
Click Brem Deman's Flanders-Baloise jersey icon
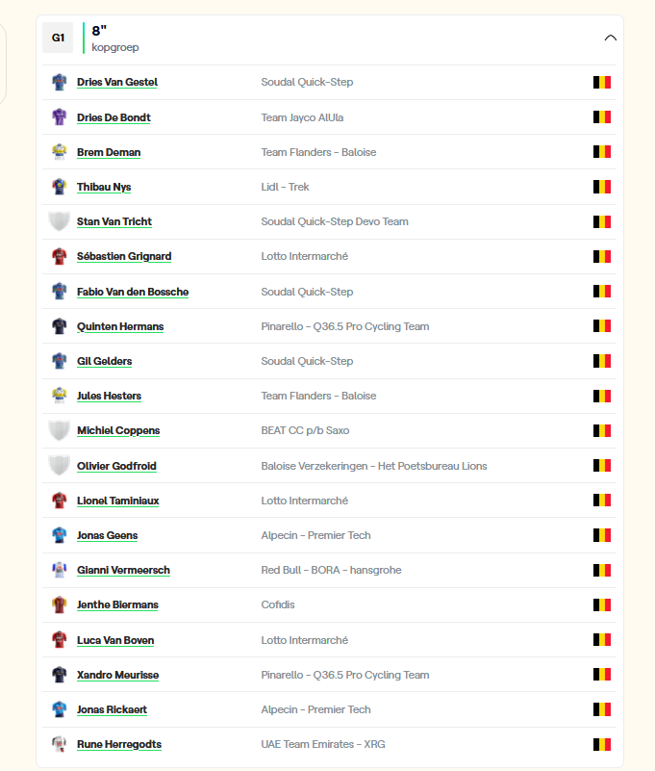tap(60, 152)
